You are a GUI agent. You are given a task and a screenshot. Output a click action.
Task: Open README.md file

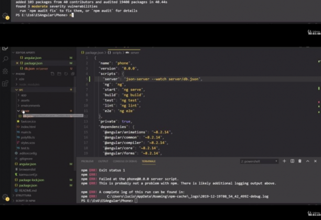(28, 191)
